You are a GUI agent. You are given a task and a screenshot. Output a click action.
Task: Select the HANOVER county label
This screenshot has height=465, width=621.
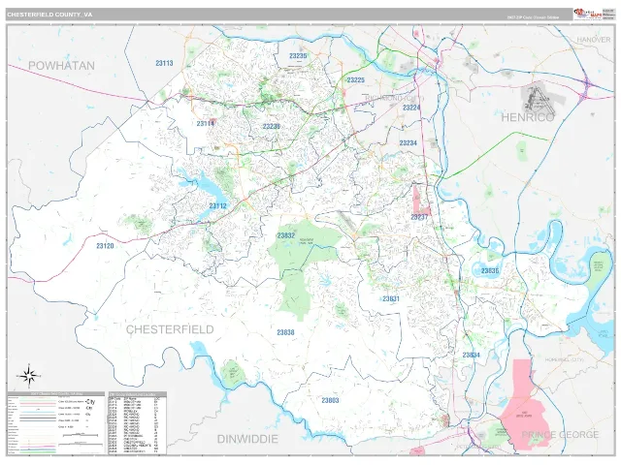pyautogui.click(x=593, y=40)
